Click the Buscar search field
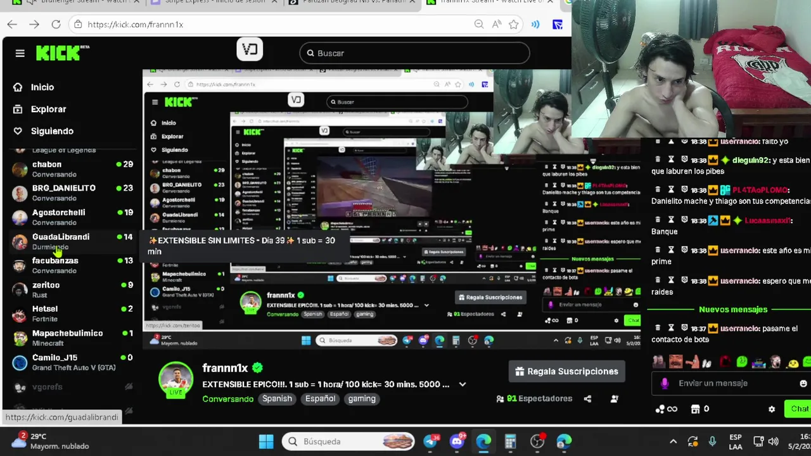The width and height of the screenshot is (811, 456). 414,53
